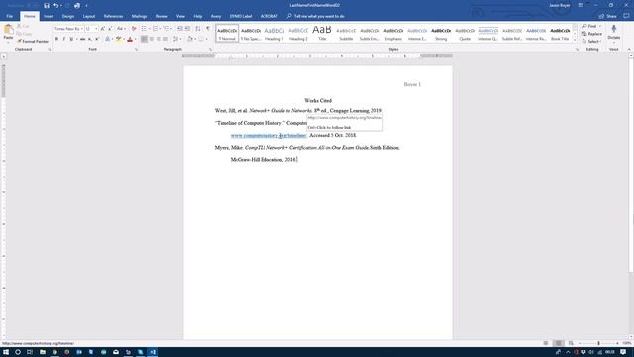Viewport: 634px width, 357px height.
Task: Open the font size dropdown
Action: [96, 29]
